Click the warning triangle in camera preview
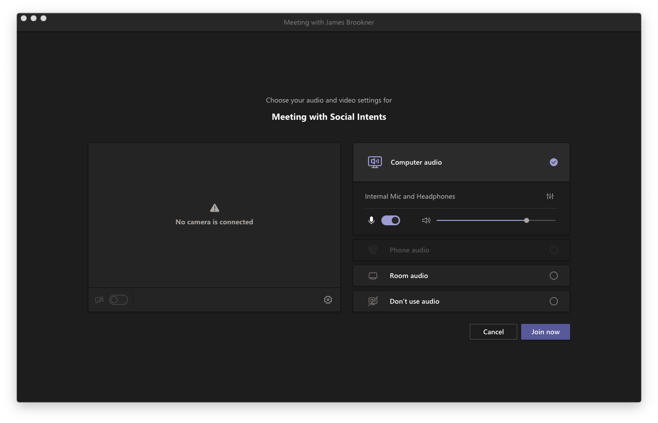The image size is (658, 423). 214,208
